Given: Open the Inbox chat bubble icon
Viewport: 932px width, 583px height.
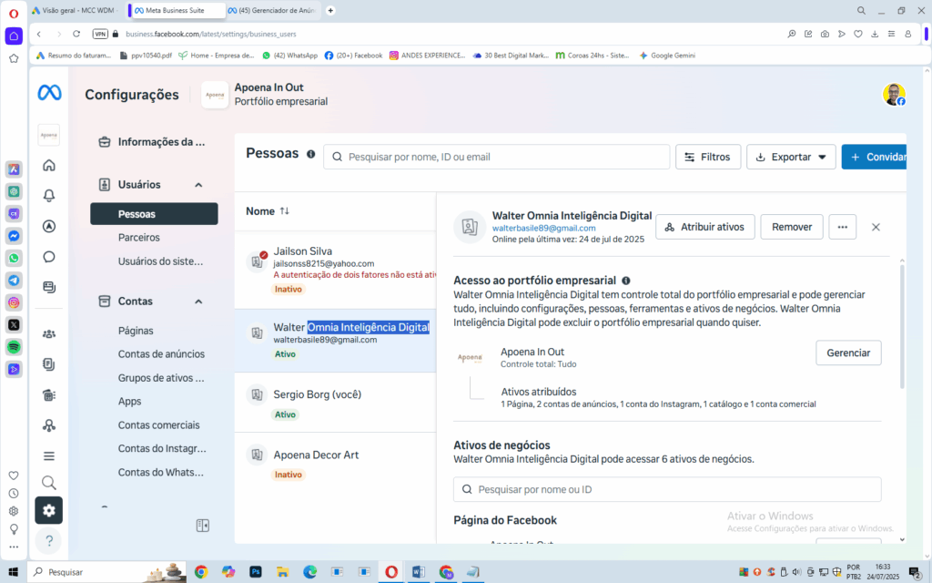Looking at the screenshot, I should pos(49,256).
